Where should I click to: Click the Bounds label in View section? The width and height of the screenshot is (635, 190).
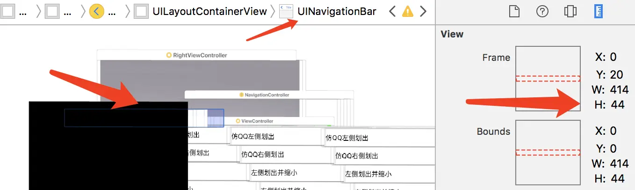[x=493, y=132]
